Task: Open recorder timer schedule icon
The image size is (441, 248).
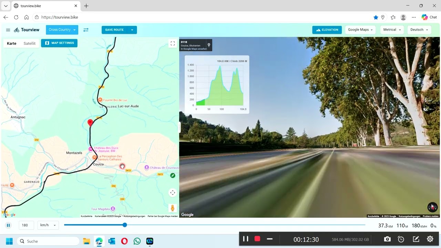Action: 401,239
